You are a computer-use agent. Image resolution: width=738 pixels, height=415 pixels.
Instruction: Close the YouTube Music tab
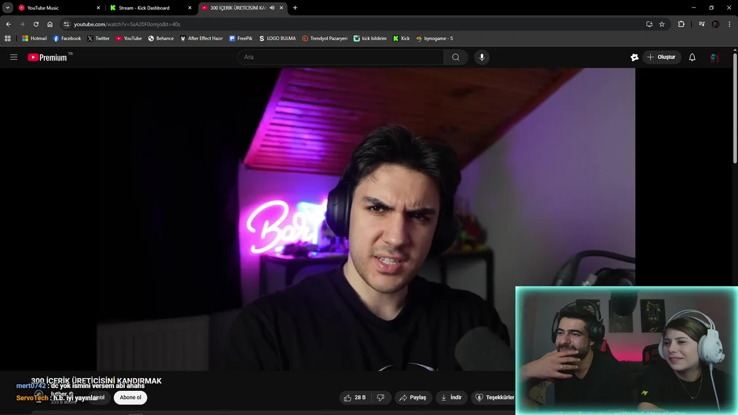point(99,8)
